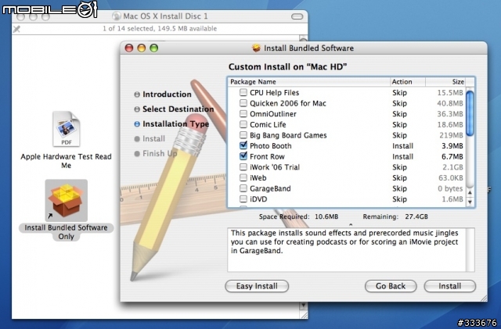Check the CPU Help Files checkbox
The width and height of the screenshot is (501, 329).
(243, 92)
